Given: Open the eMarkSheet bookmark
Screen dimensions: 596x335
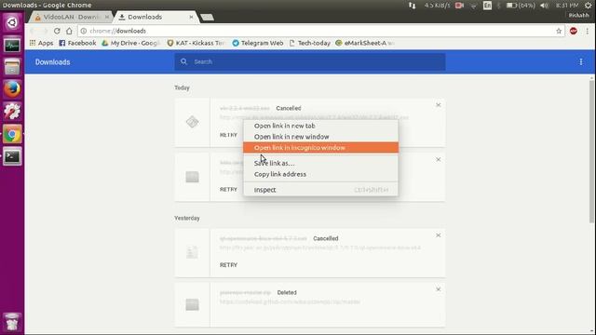Looking at the screenshot, I should coord(365,43).
